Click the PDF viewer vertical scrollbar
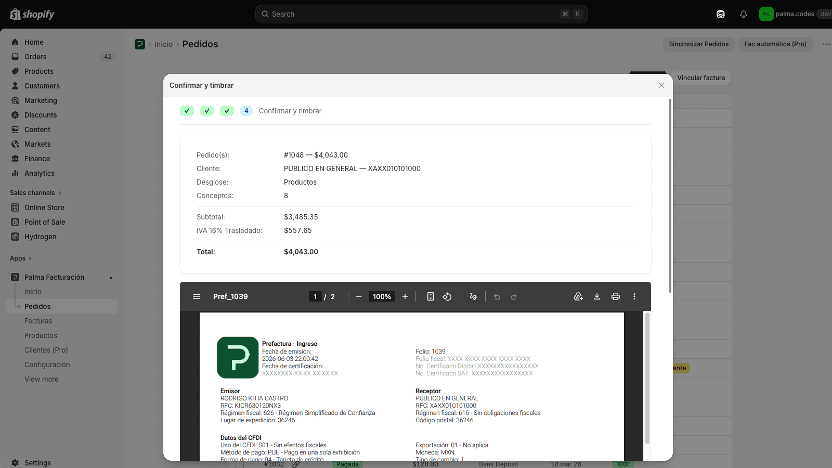 click(647, 378)
